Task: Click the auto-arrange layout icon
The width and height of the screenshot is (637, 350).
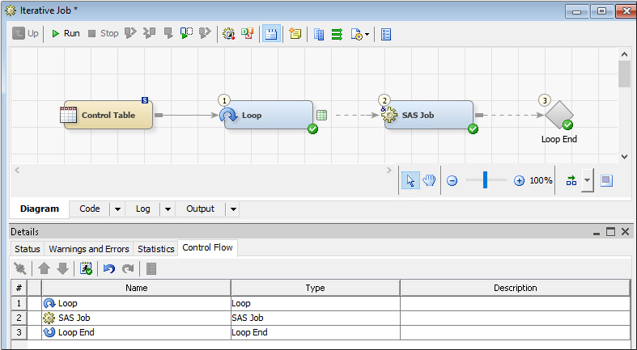Action: click(571, 180)
